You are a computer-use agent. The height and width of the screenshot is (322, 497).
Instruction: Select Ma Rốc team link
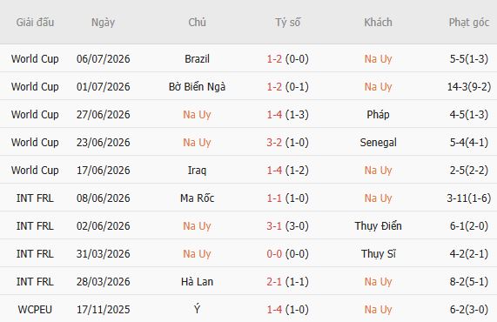[x=197, y=198]
